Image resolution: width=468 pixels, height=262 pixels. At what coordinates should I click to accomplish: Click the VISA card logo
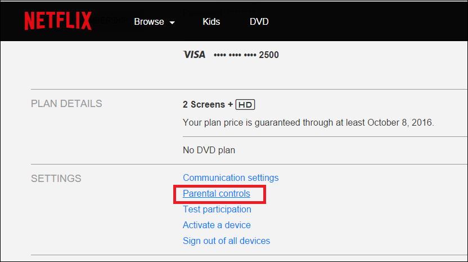click(x=194, y=55)
